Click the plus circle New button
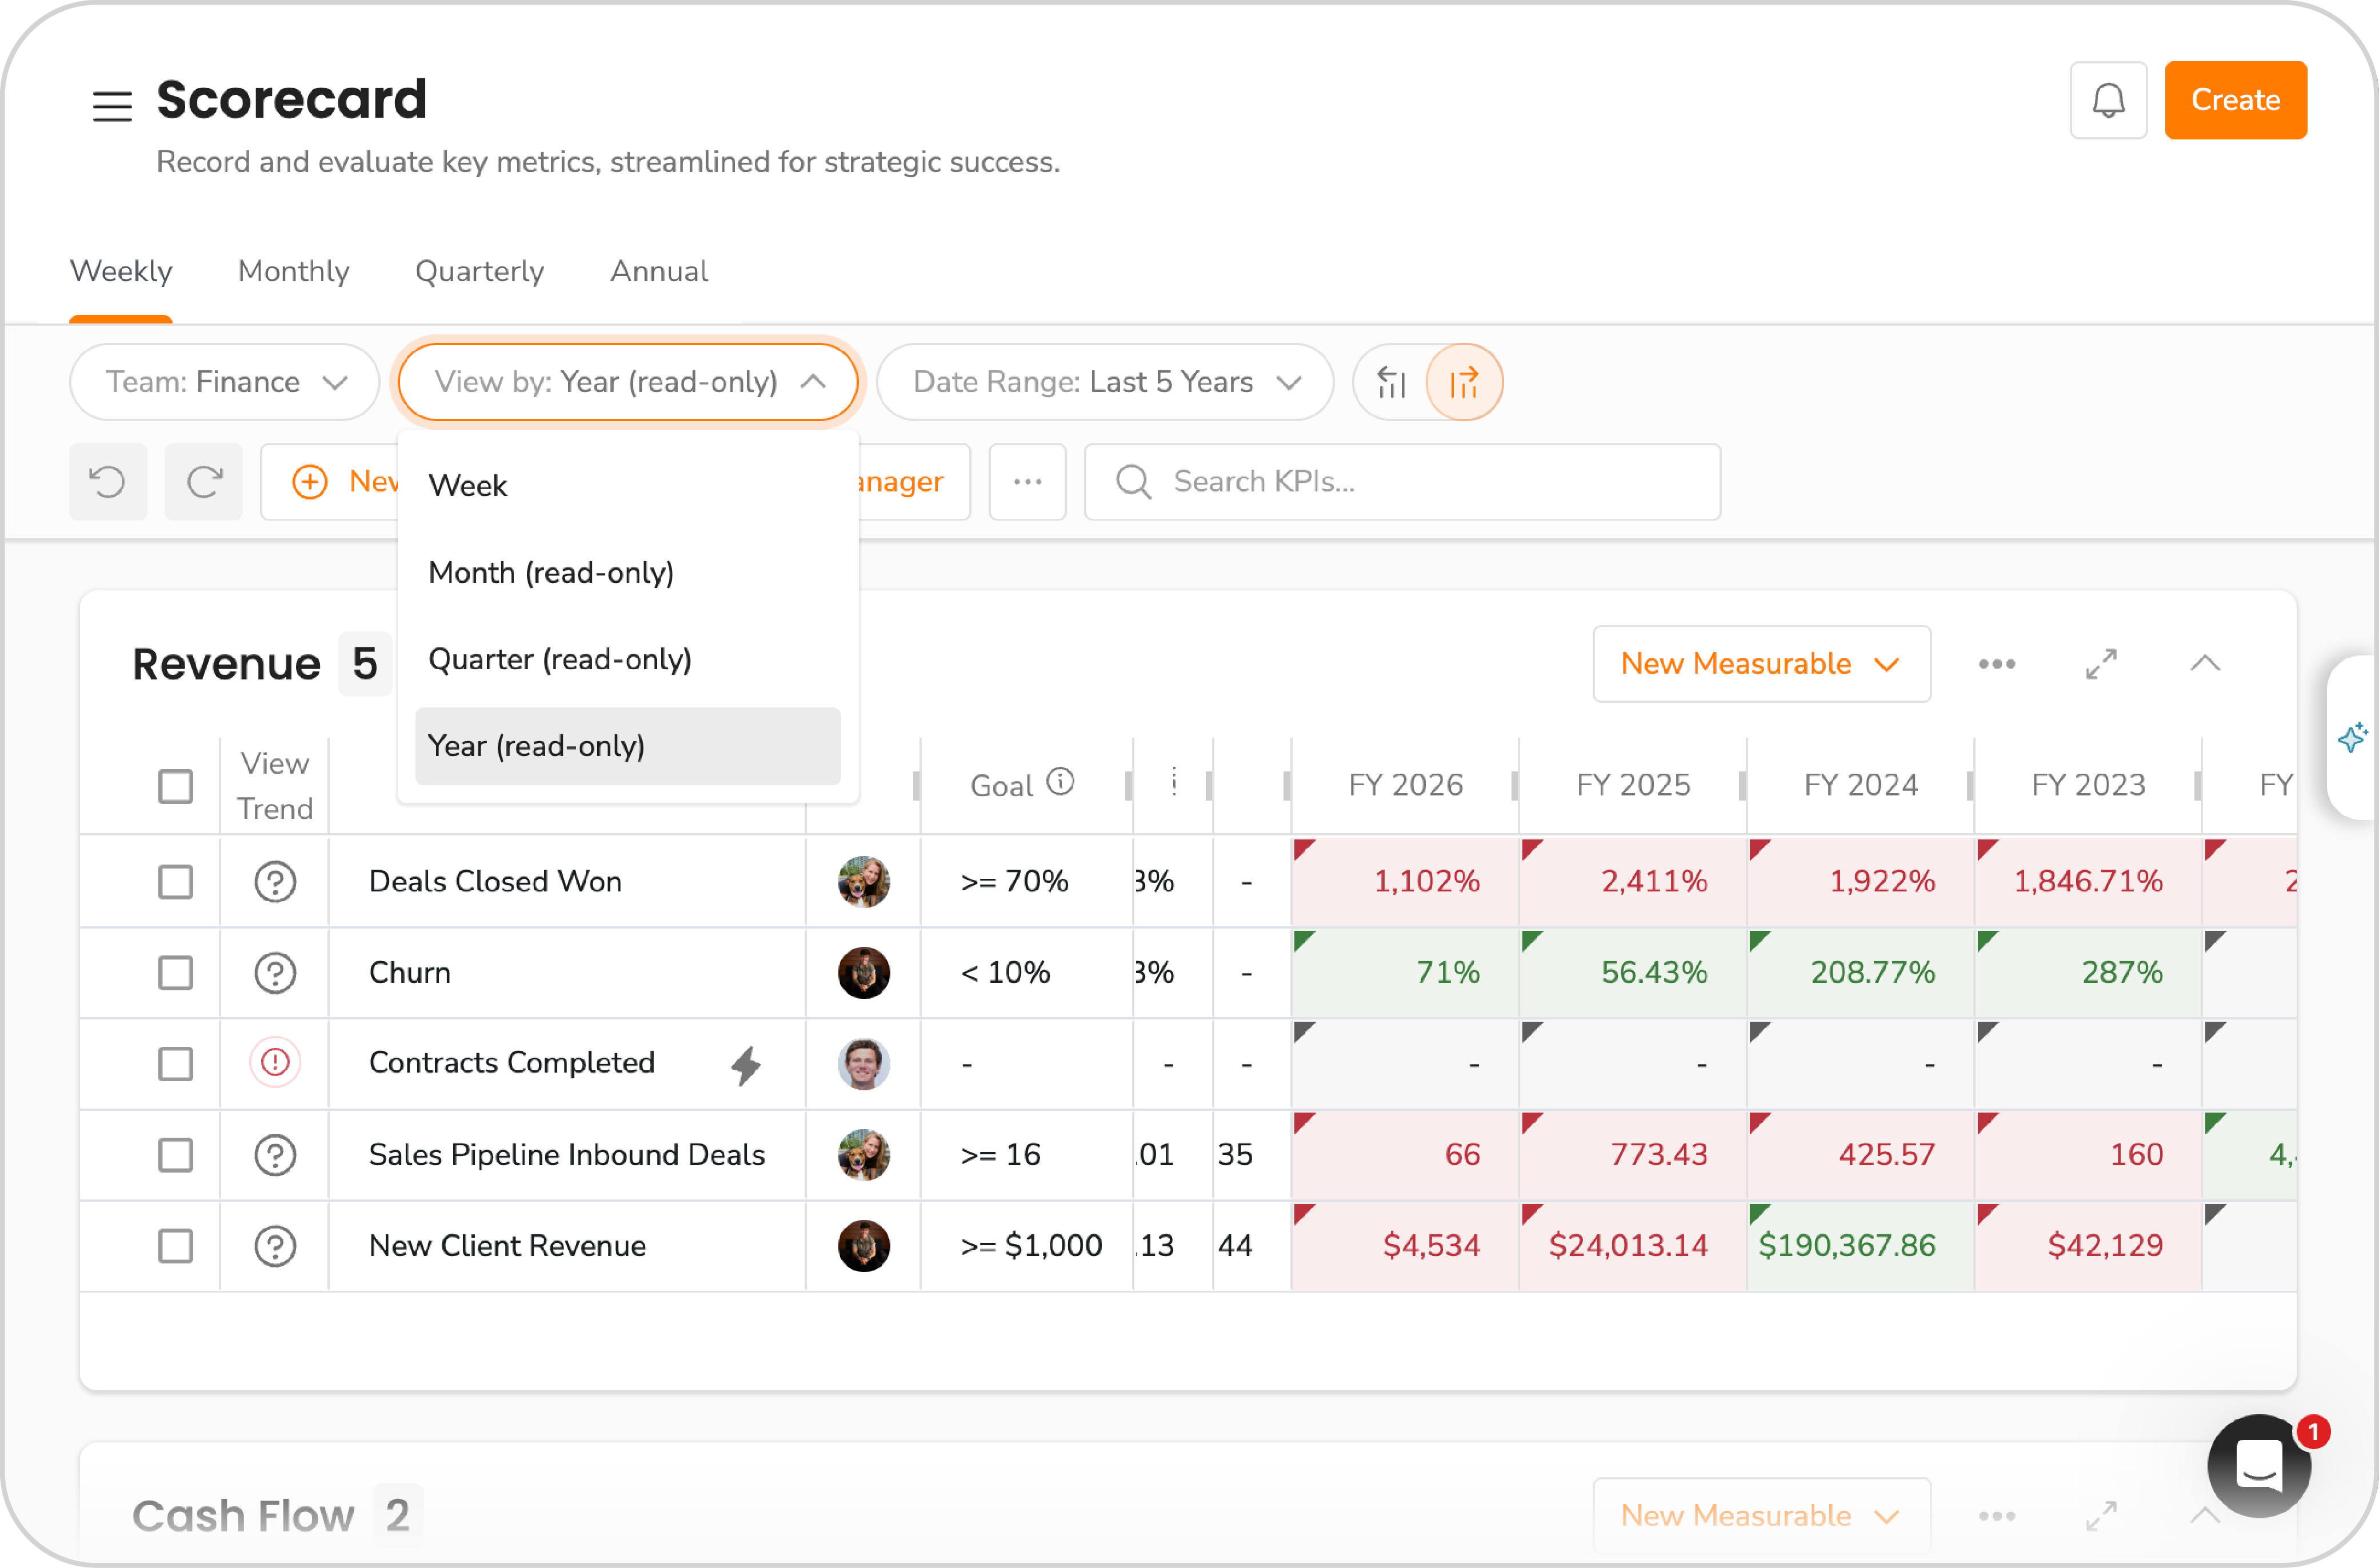Viewport: 2379px width, 1568px height. point(330,482)
